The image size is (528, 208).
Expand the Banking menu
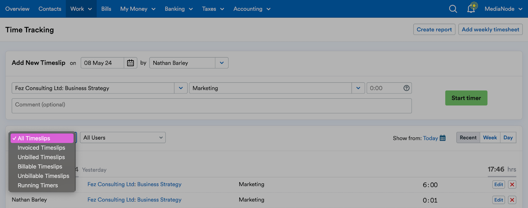[179, 9]
